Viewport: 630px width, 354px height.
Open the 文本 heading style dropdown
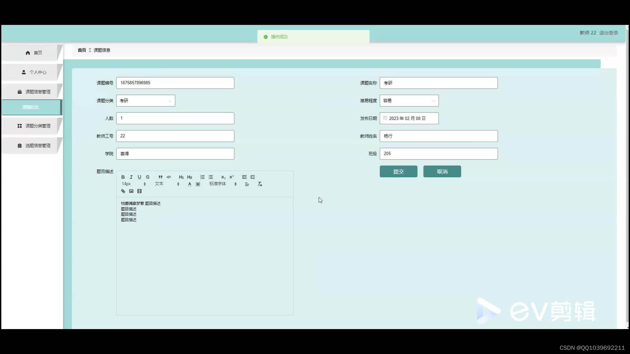[167, 184]
